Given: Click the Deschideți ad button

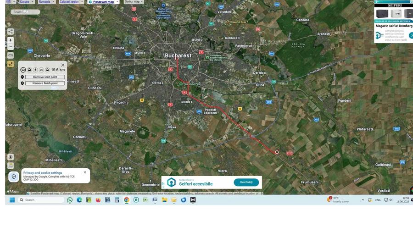Looking at the screenshot, I should tap(246, 182).
